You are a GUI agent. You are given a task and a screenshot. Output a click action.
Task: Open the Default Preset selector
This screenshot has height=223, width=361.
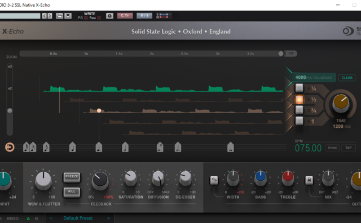click(78, 218)
